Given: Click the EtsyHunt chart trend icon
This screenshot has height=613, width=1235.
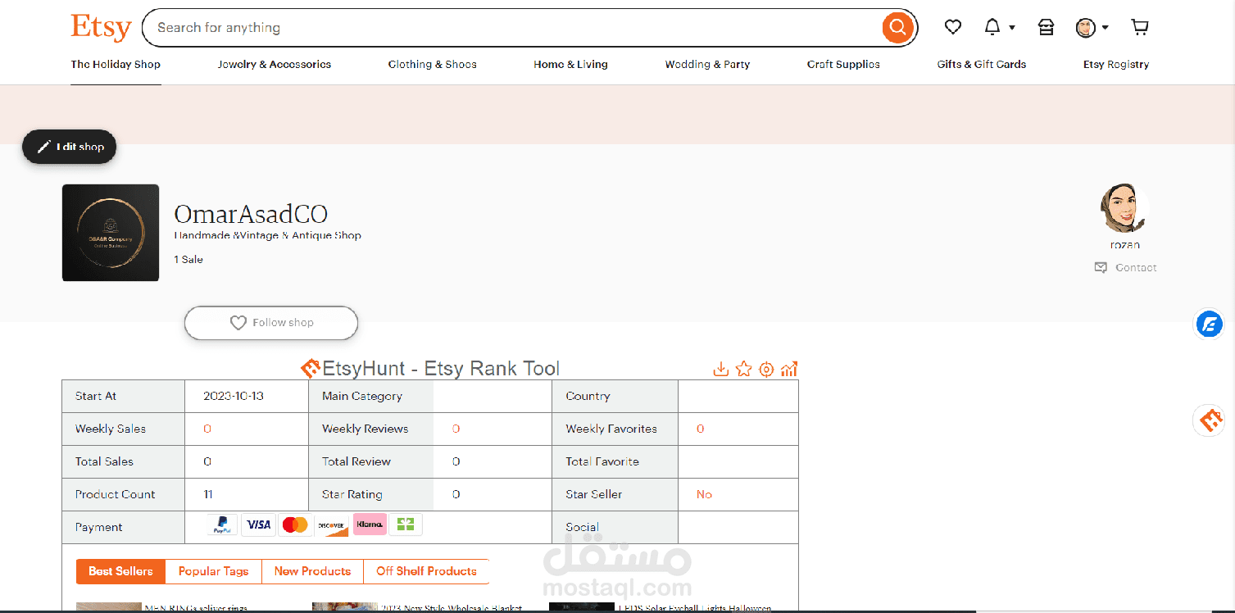Looking at the screenshot, I should tap(789, 369).
